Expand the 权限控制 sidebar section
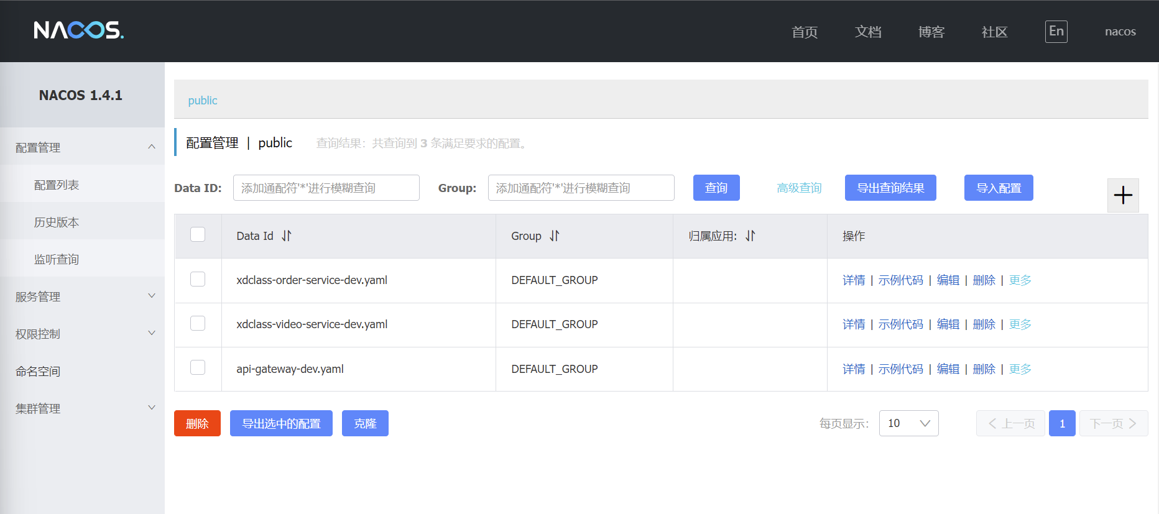 (x=82, y=334)
